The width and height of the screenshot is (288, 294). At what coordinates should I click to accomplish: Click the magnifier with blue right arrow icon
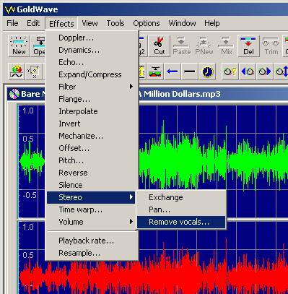265,72
